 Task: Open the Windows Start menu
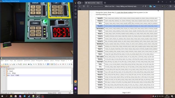pyautogui.click(x=2, y=96)
